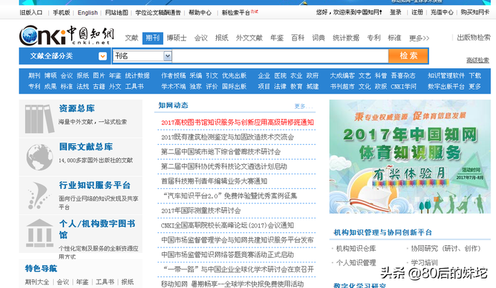Click the orange 检索 search button
Screen dimensions: 496x288
coord(409,56)
